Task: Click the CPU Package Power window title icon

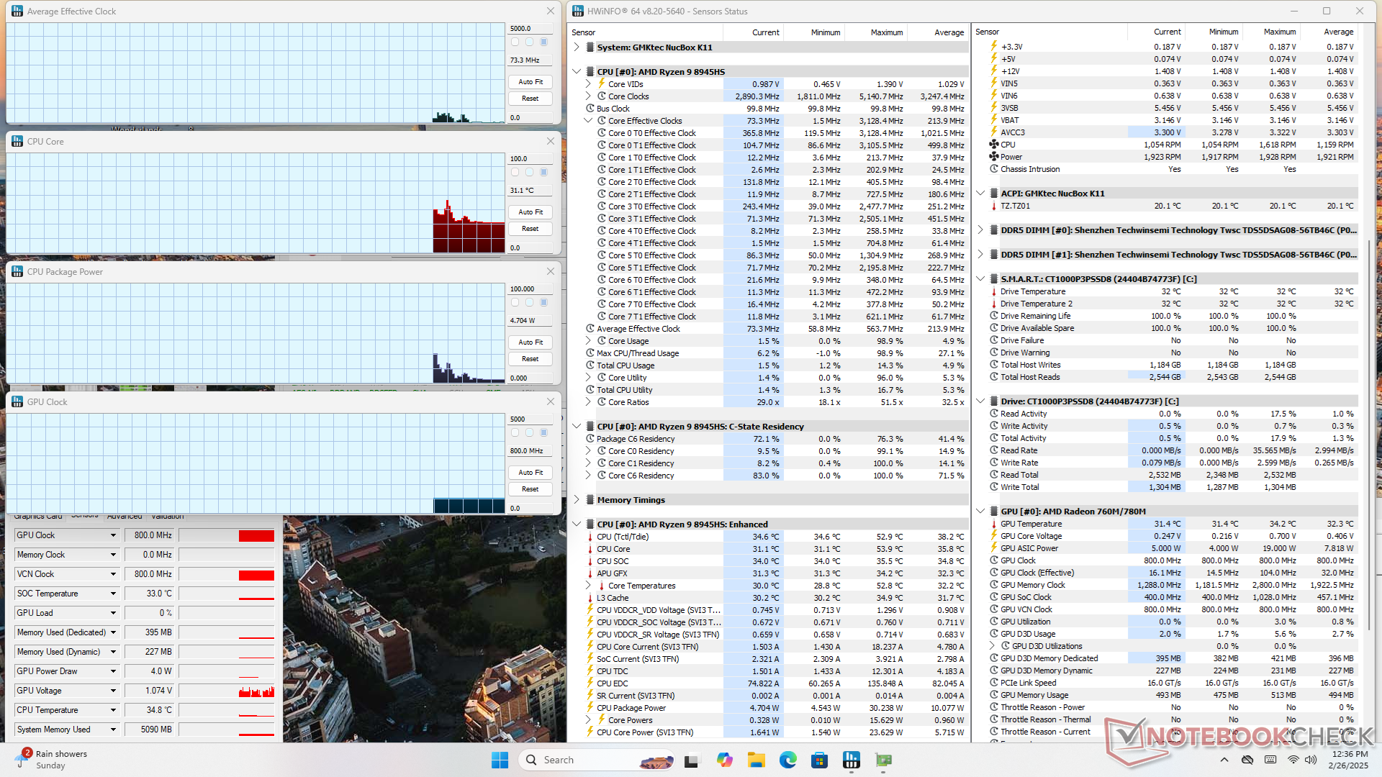Action: (x=17, y=272)
